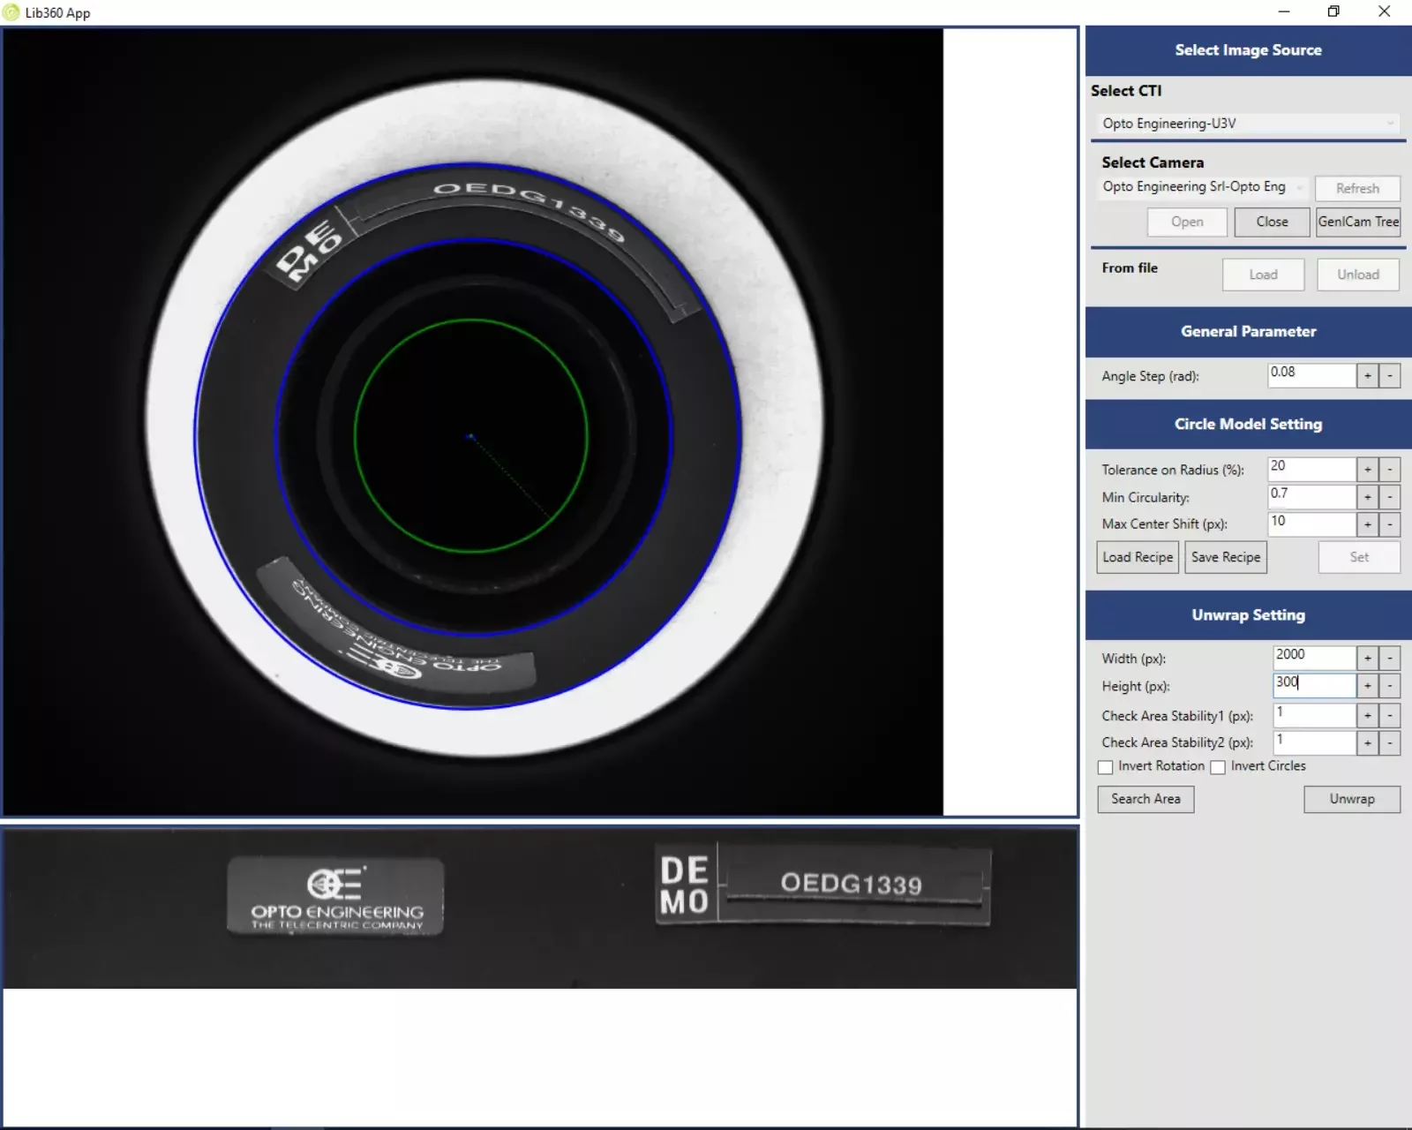
Task: Enable the Invert Circles checkbox
Action: tap(1218, 767)
